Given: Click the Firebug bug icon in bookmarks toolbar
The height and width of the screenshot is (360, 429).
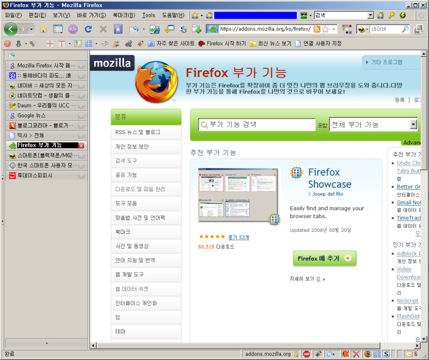Looking at the screenshot, I should (140, 44).
